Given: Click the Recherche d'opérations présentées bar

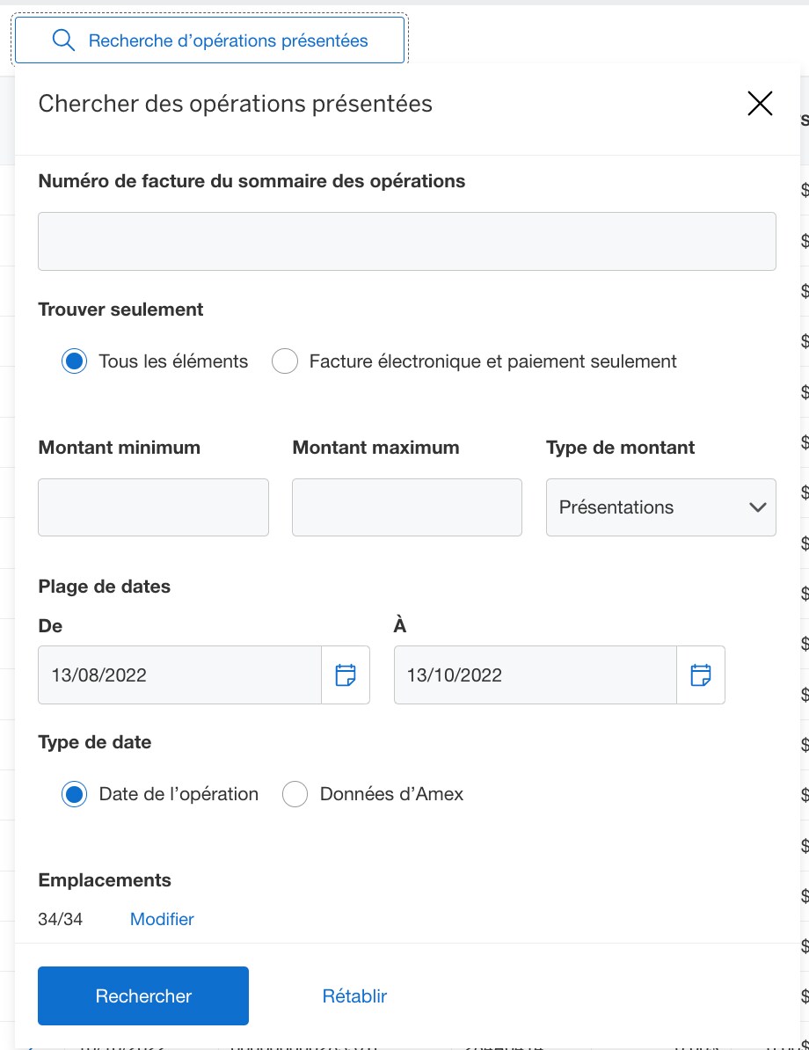Looking at the screenshot, I should tap(209, 40).
